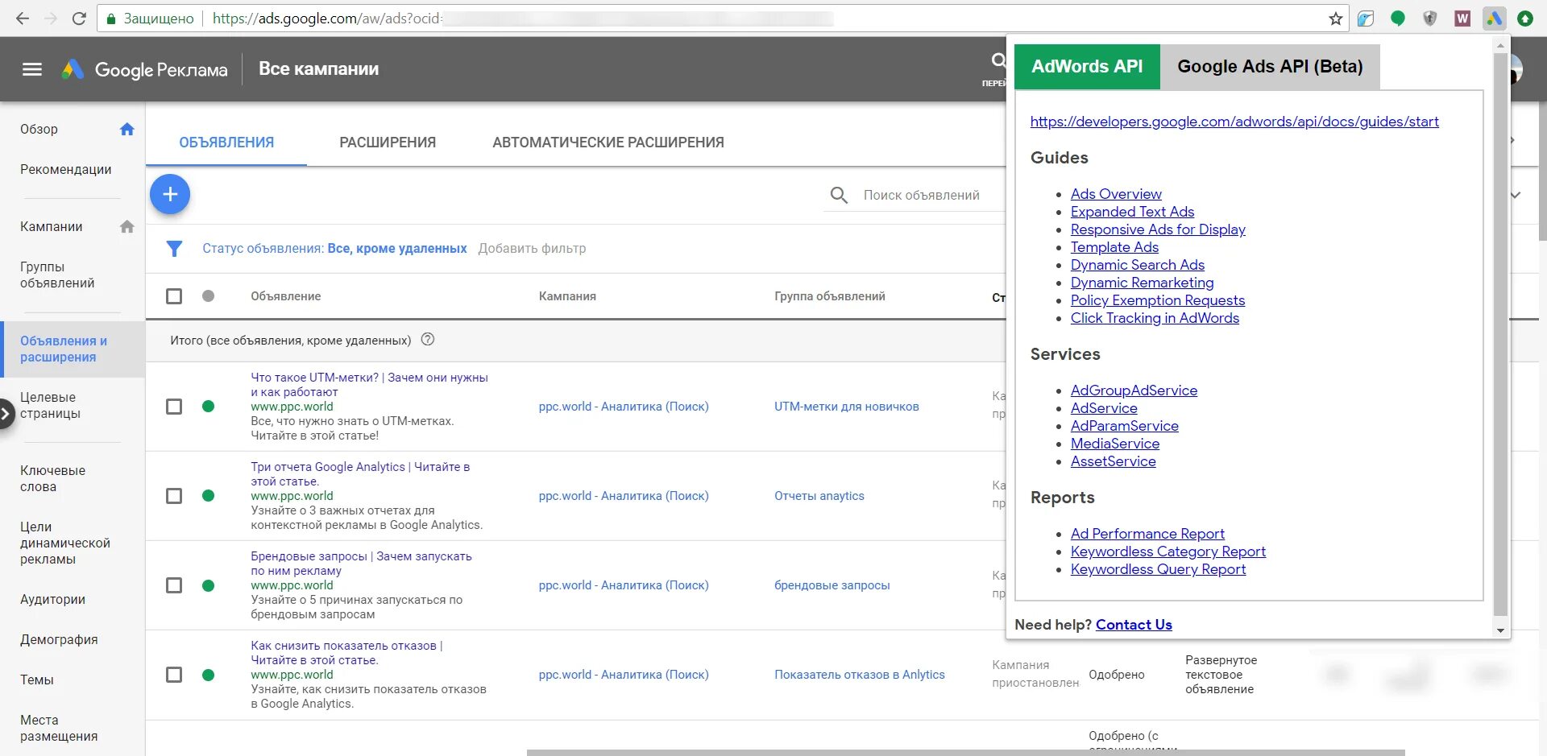Select the Что такое UTM-метки ad checkbox
The height and width of the screenshot is (756, 1547).
coord(174,407)
